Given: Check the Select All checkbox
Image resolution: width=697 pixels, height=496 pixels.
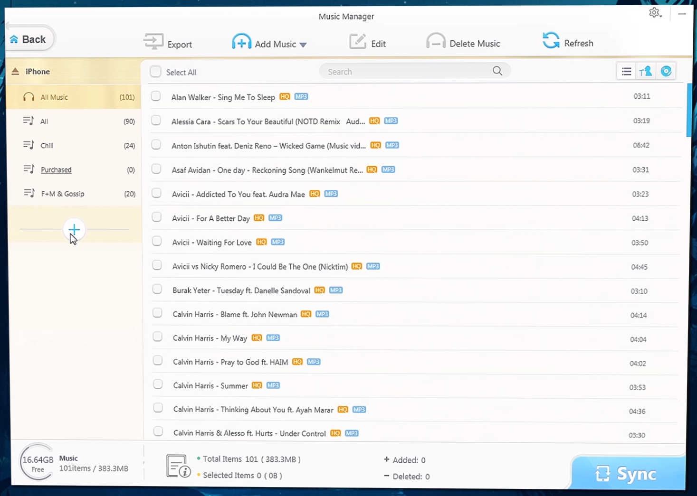Looking at the screenshot, I should coord(155,72).
